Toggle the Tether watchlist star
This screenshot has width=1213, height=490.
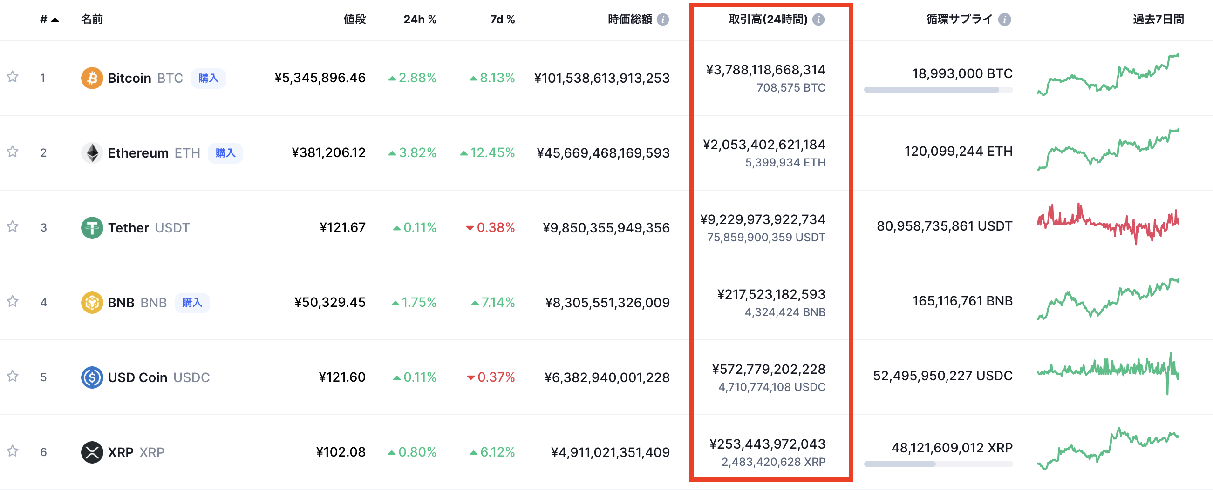click(x=13, y=226)
